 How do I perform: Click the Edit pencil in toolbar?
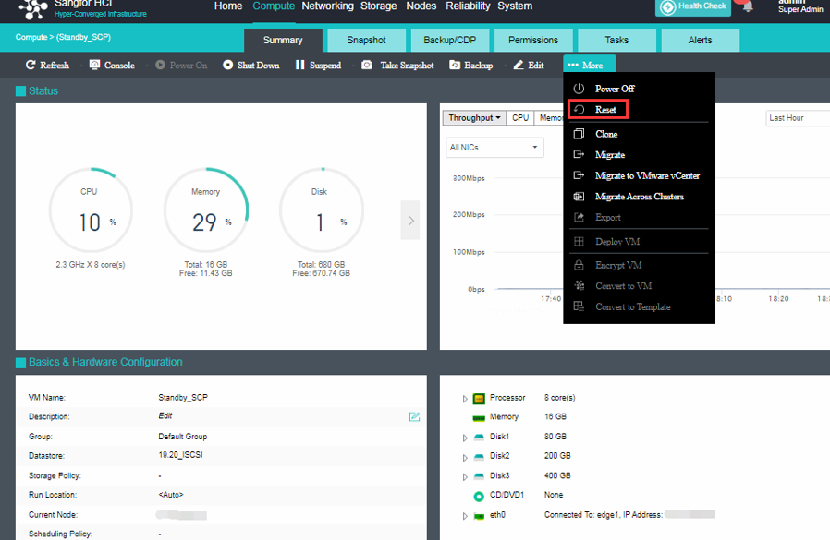518,66
